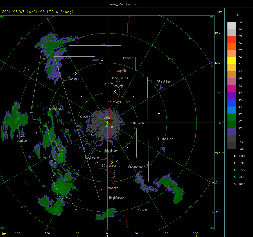Image resolution: width=253 pixels, height=237 pixels.
Task: Click the dBZ legend heading
Action: 238,15
